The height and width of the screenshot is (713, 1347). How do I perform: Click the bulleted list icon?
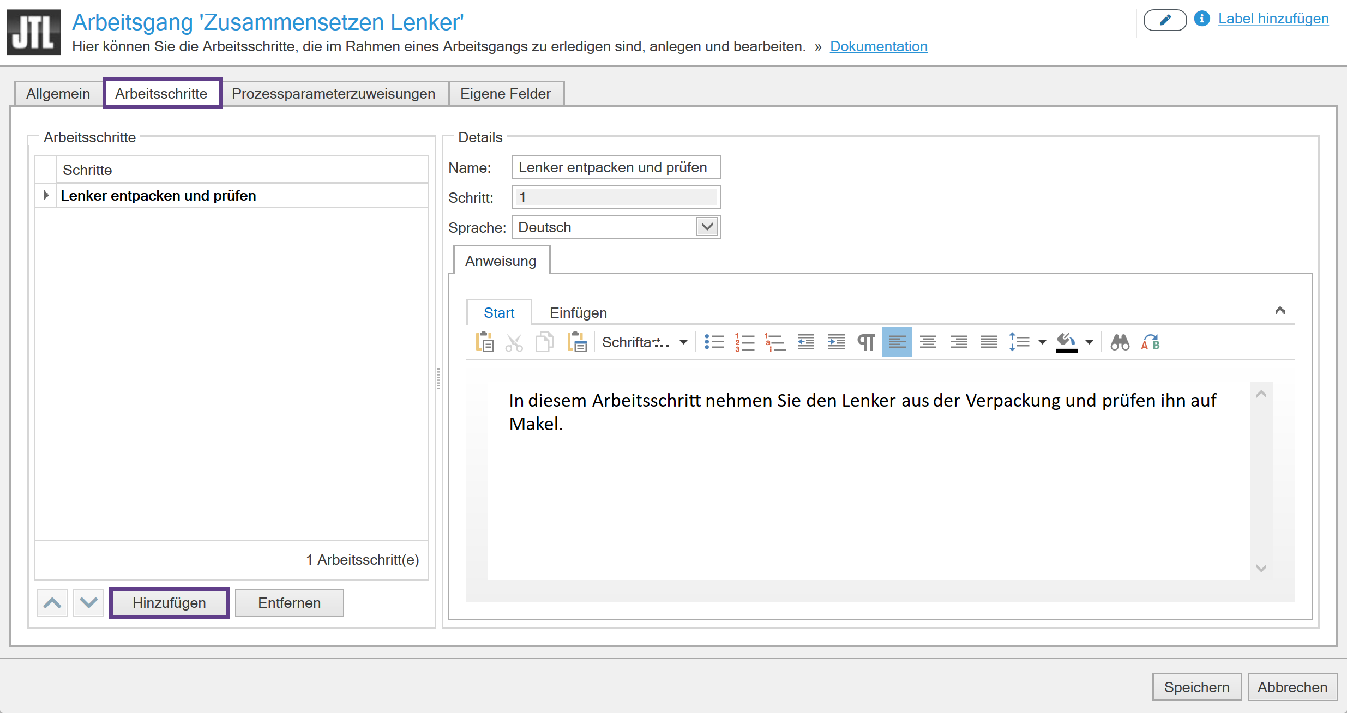point(714,342)
